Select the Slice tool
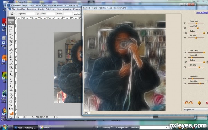Viewport: 208px width, 130px height. tap(11, 45)
